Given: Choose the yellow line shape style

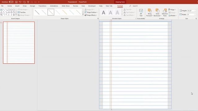Looking at the screenshot, I should [x=65, y=12].
